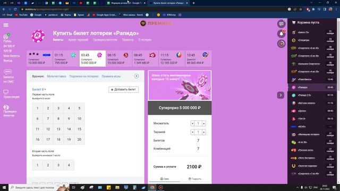Reload the page in the browser

pyautogui.click(x=15, y=10)
